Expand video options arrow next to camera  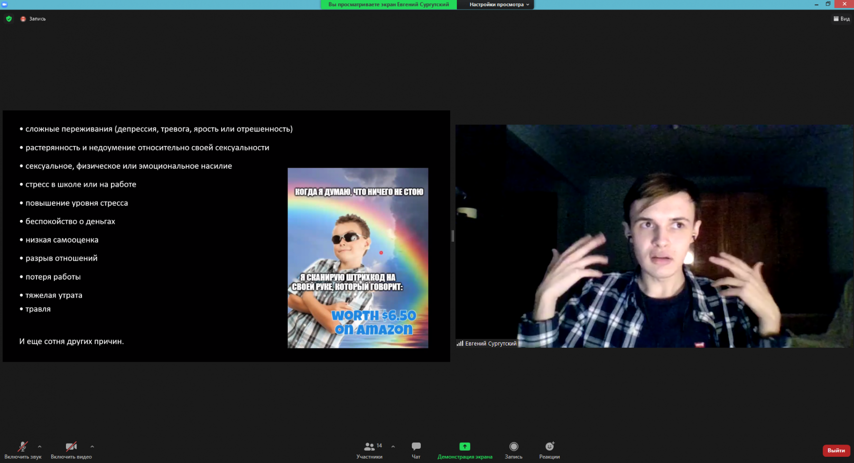pos(92,446)
